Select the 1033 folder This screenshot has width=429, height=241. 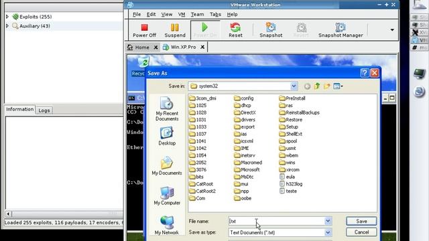(198, 127)
